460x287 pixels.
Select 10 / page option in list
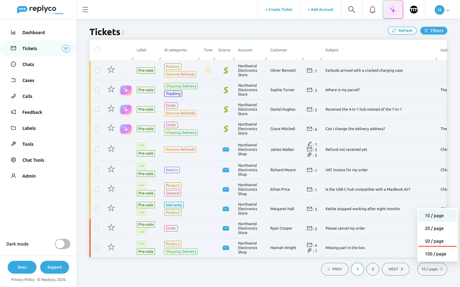[x=437, y=216]
